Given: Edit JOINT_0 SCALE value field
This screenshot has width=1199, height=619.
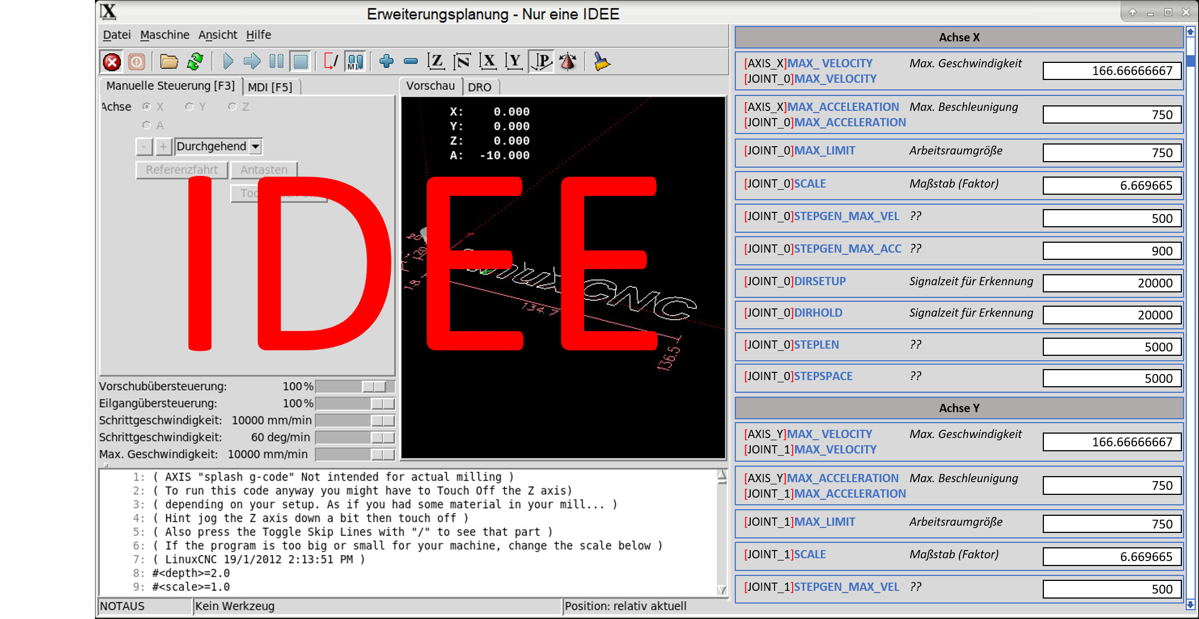Looking at the screenshot, I should (x=1112, y=185).
